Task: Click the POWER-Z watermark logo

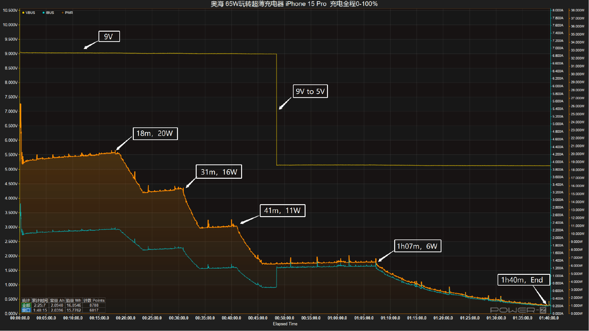Action: [518, 310]
